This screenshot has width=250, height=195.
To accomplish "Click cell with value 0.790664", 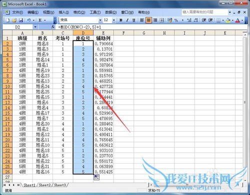I will (x=103, y=44).
